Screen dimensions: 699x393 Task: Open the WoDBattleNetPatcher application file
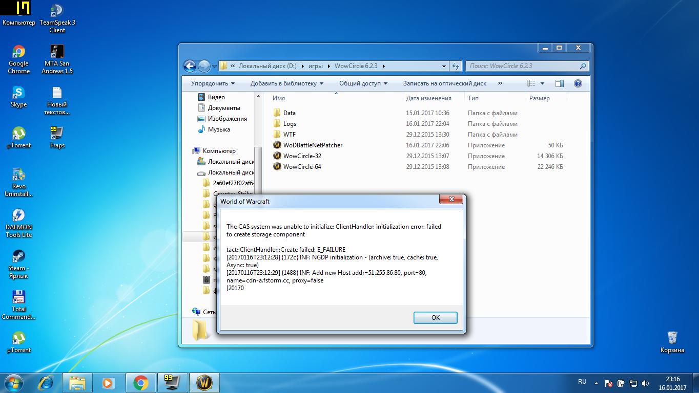tap(312, 145)
